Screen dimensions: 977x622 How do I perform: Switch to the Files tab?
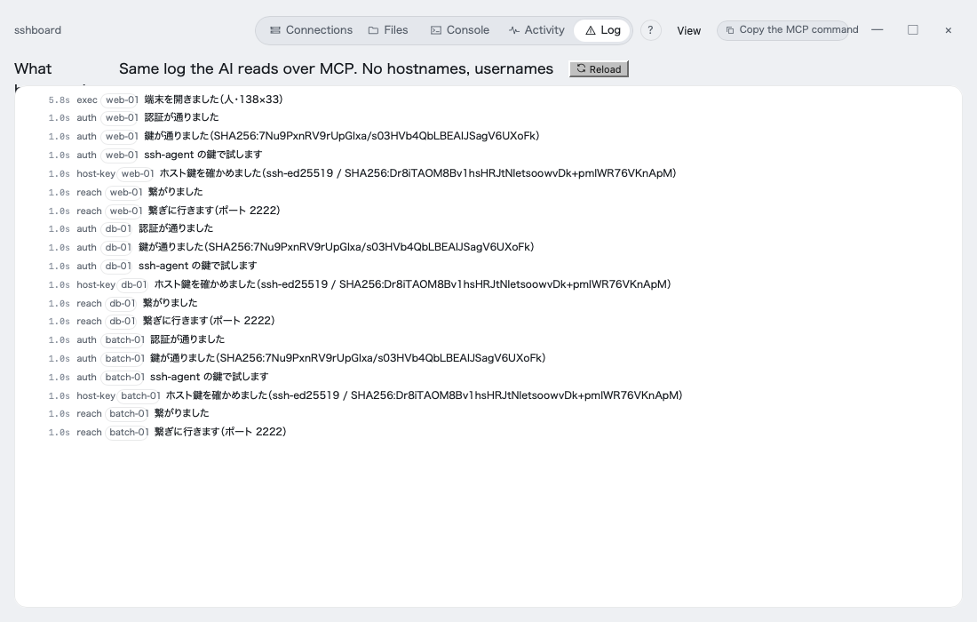coord(388,30)
